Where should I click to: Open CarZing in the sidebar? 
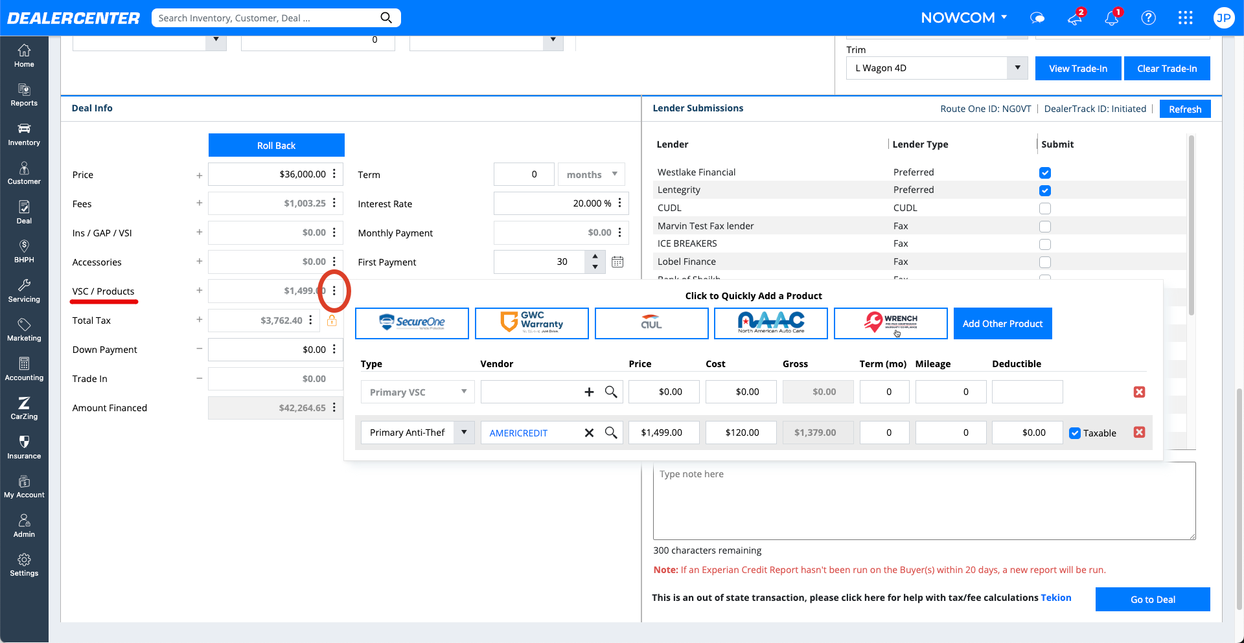click(x=24, y=409)
